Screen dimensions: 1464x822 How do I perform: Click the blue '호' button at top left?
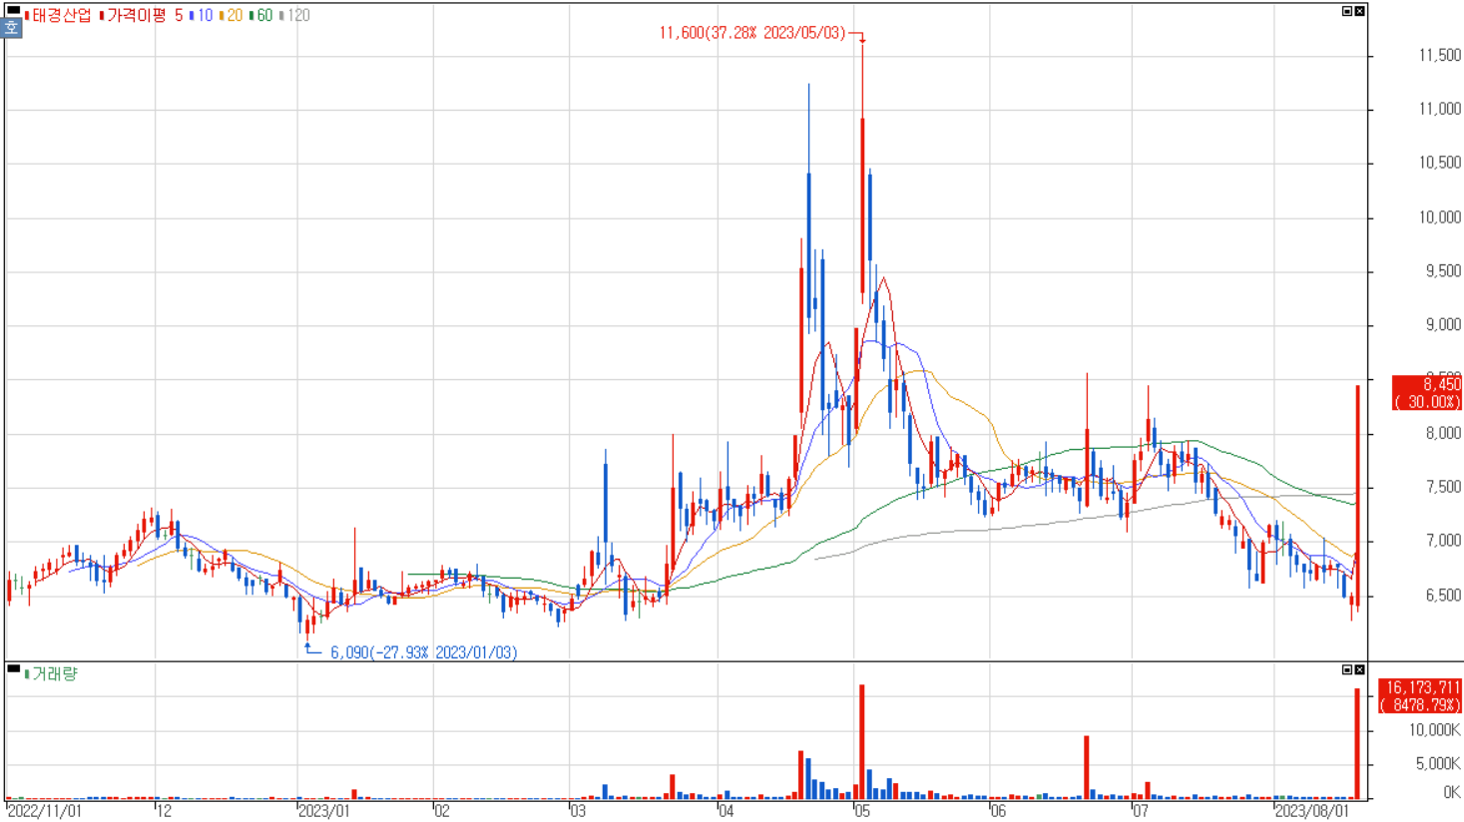coord(12,28)
